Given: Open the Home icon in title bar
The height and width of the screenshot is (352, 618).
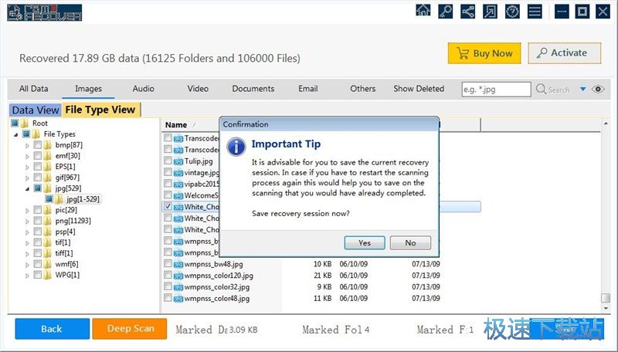Looking at the screenshot, I should coord(423,12).
